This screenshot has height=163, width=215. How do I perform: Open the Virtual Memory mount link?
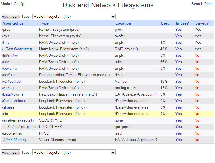14,140
